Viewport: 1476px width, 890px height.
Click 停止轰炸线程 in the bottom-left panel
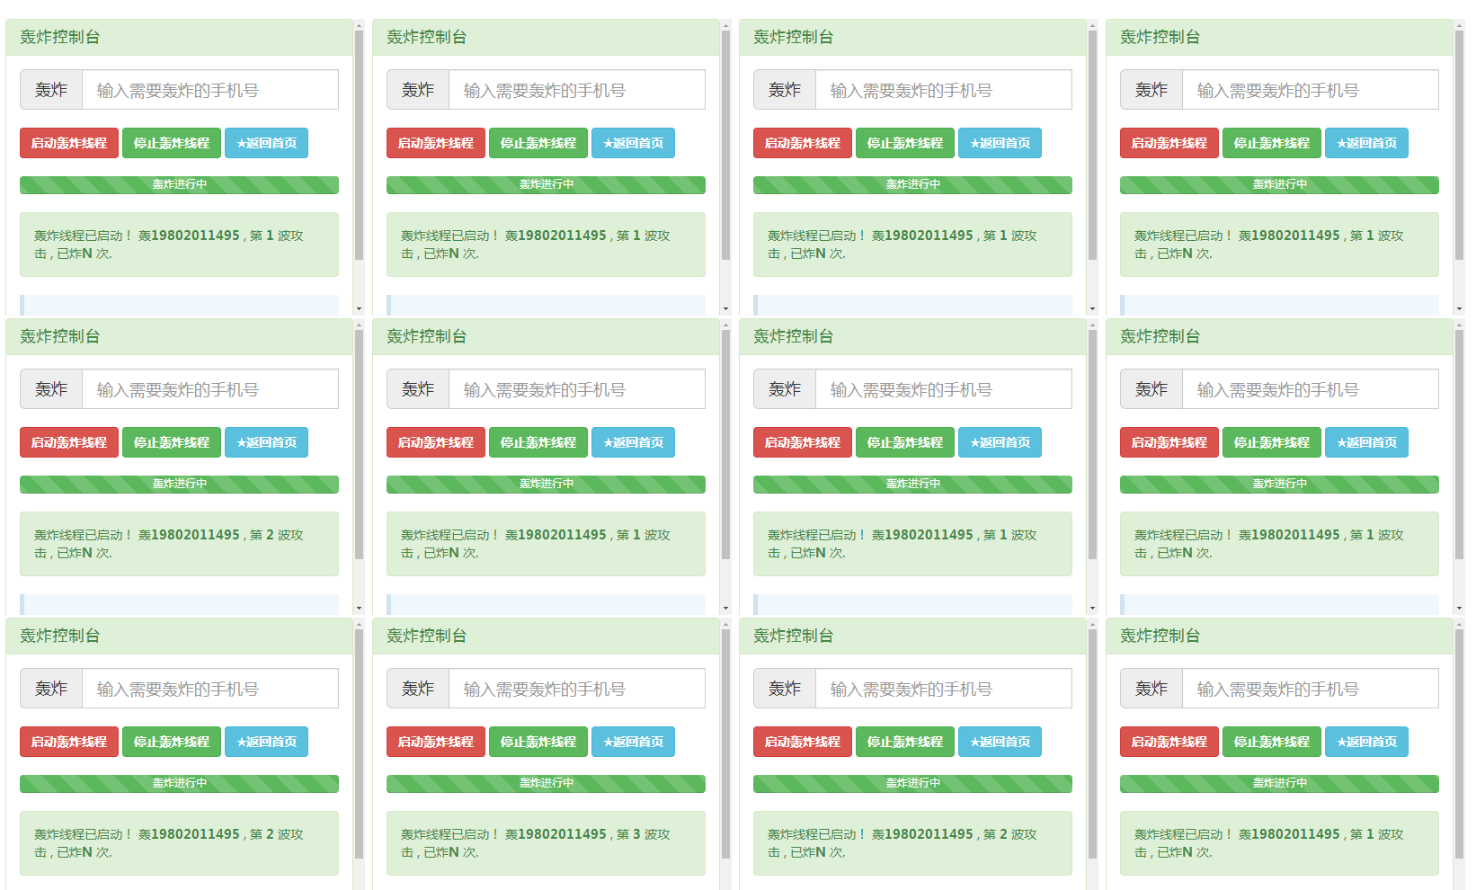pyautogui.click(x=172, y=742)
